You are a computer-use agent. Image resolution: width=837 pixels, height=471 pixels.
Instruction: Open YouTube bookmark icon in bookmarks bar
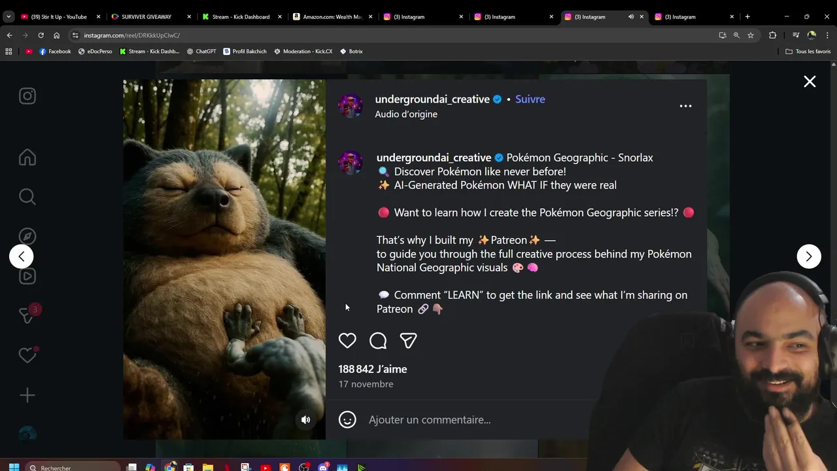pos(29,52)
